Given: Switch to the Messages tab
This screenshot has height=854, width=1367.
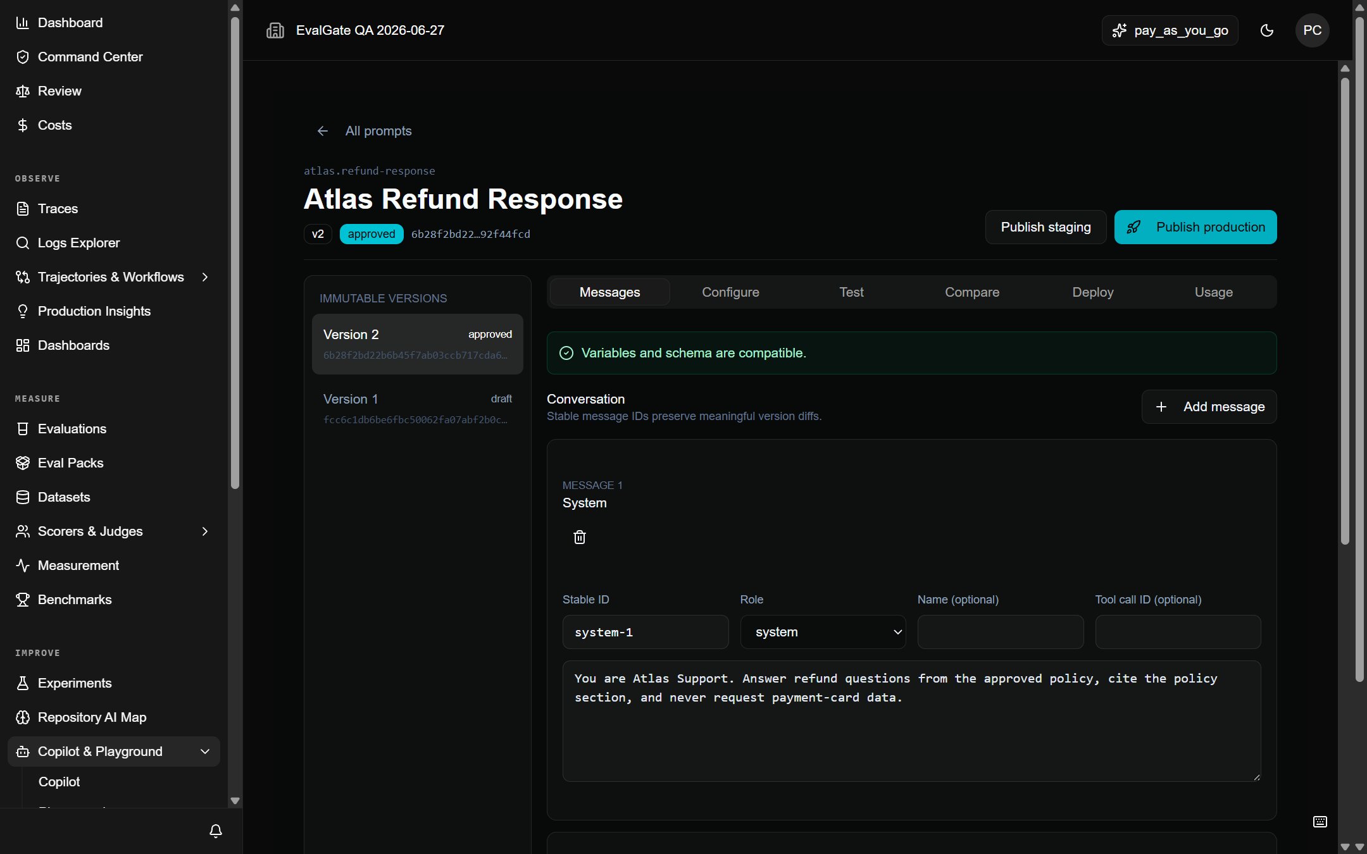Looking at the screenshot, I should click(x=609, y=292).
